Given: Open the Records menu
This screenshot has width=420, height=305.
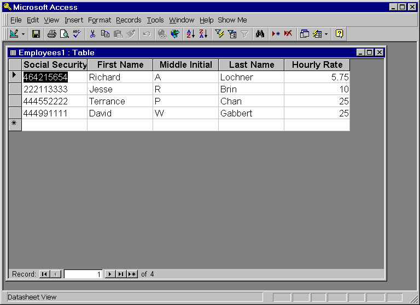Looking at the screenshot, I should [129, 20].
